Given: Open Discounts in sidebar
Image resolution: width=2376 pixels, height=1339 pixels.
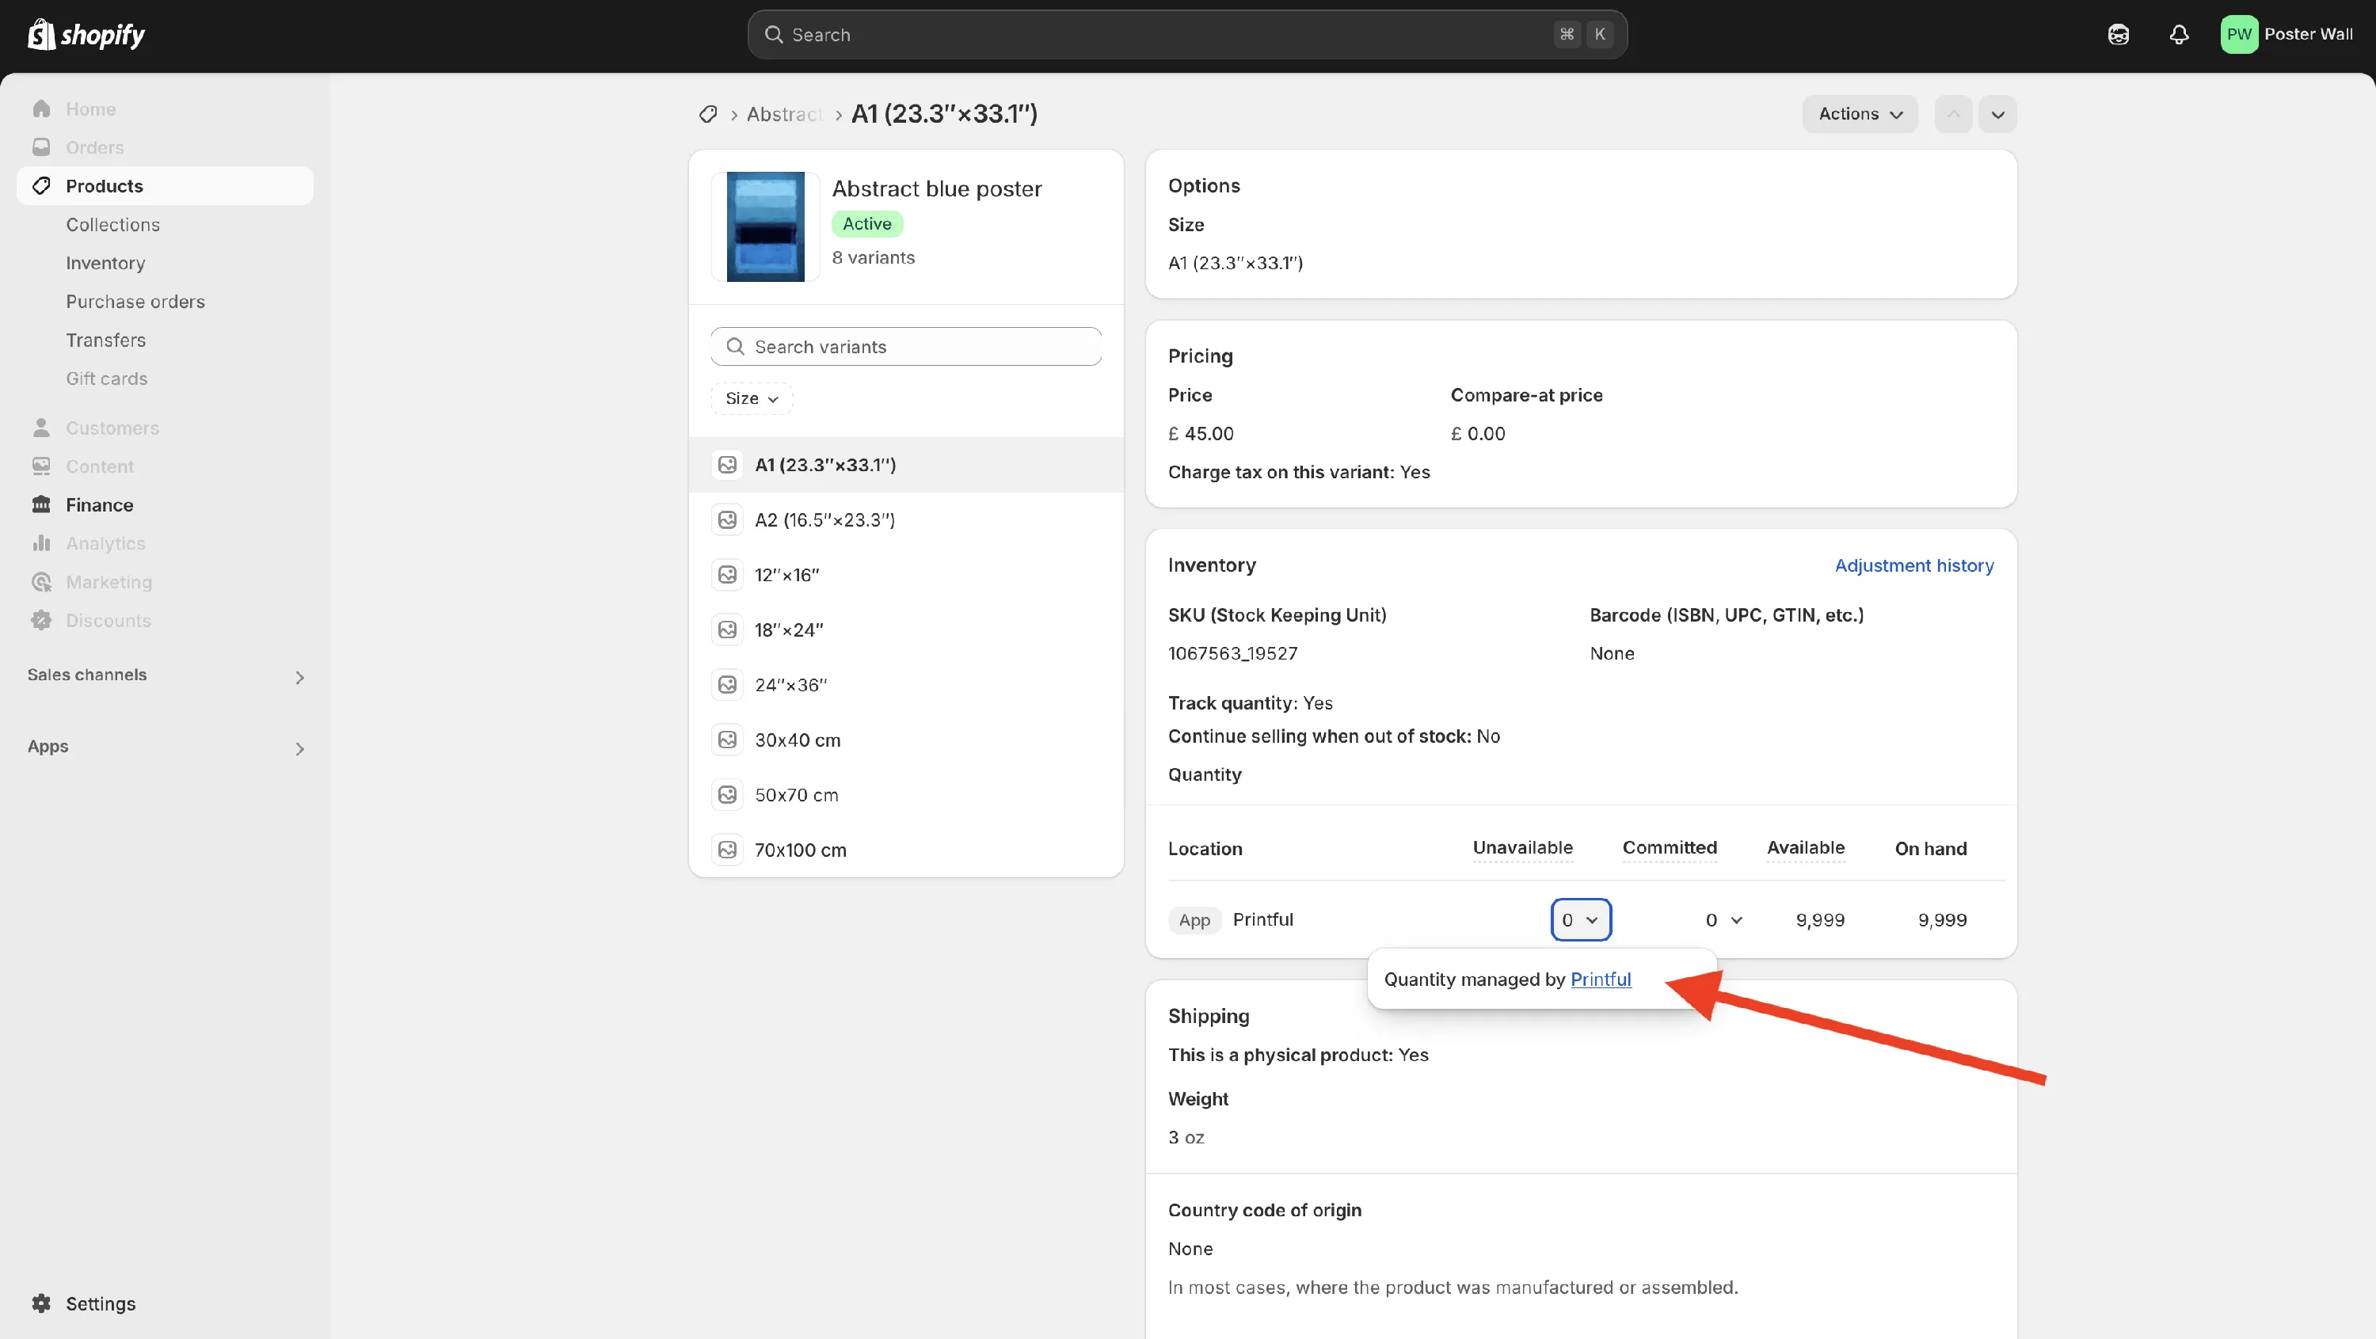Looking at the screenshot, I should [108, 621].
